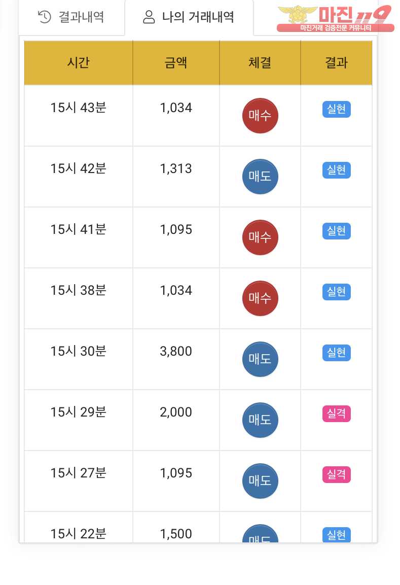Click the 시간 column header
The width and height of the screenshot is (400, 585).
78,63
